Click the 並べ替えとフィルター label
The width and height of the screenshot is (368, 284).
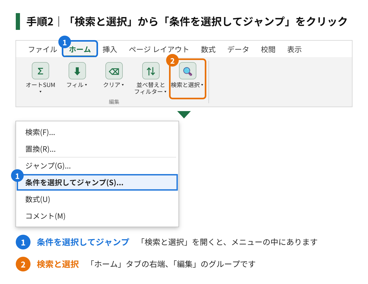(150, 88)
